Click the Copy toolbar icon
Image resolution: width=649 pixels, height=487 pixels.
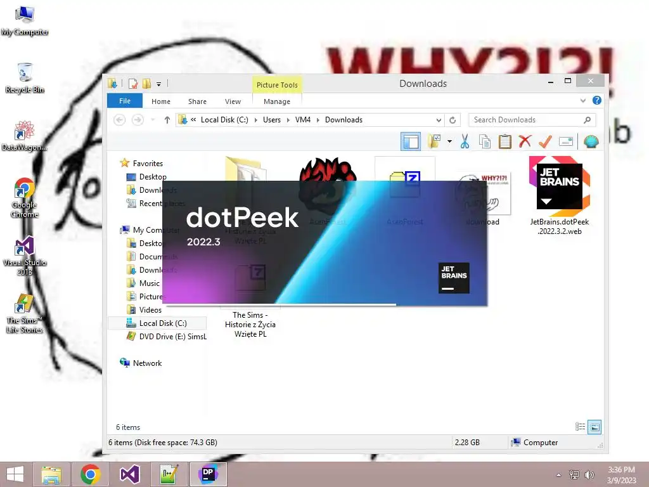coord(485,141)
